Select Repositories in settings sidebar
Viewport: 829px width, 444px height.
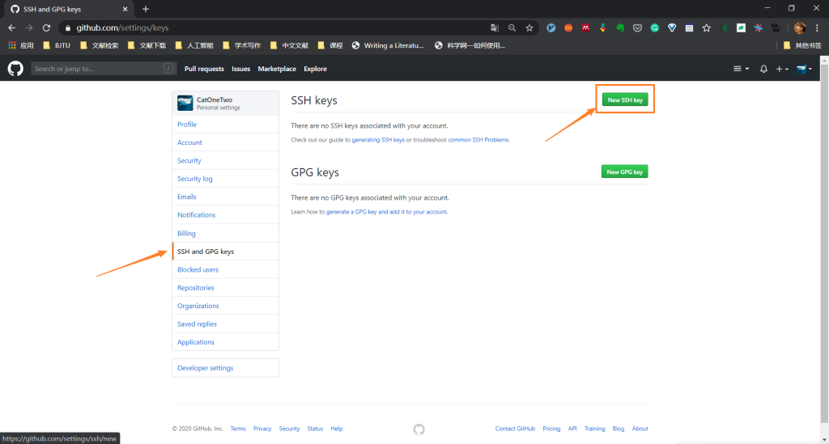(225, 288)
